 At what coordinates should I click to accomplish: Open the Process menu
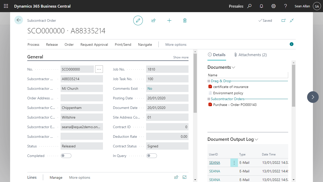(x=33, y=44)
